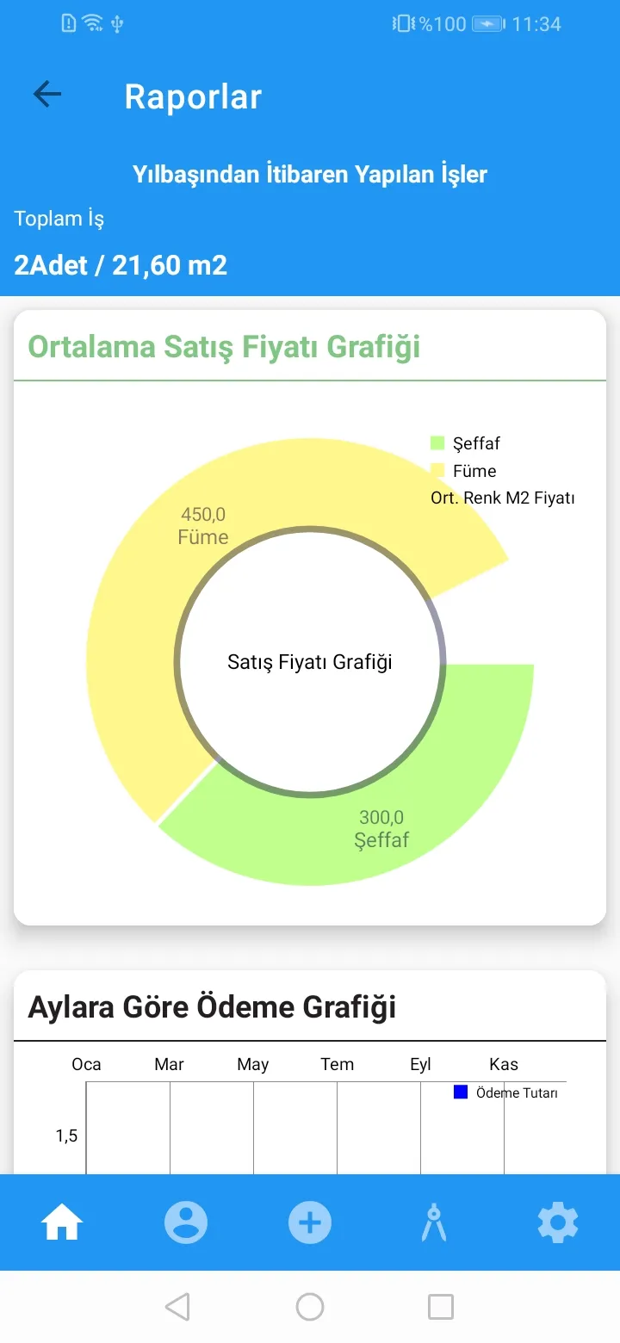This screenshot has width=620, height=1343.
Task: Open the compass measurement tool icon
Action: 434,1222
